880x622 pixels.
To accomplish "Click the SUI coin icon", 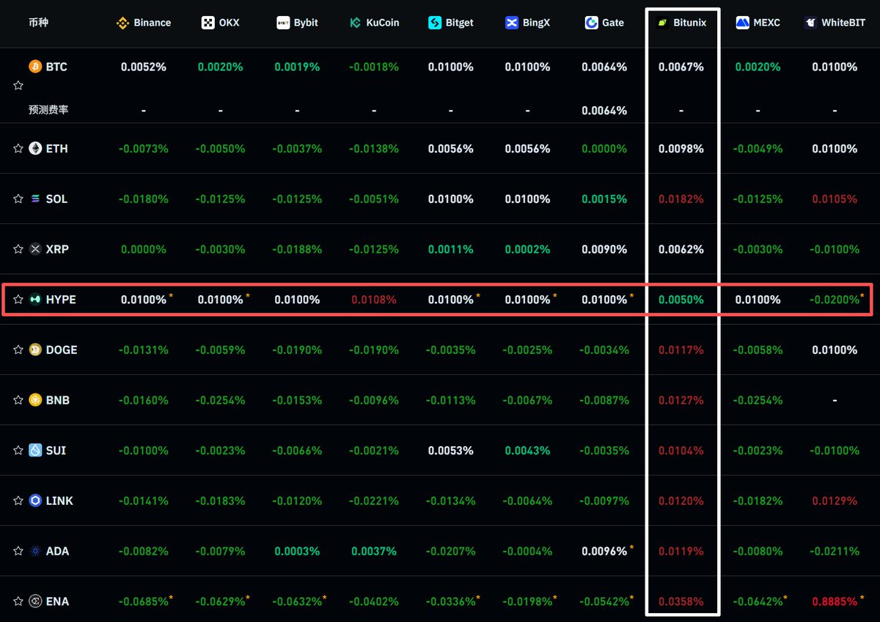I will click(35, 451).
